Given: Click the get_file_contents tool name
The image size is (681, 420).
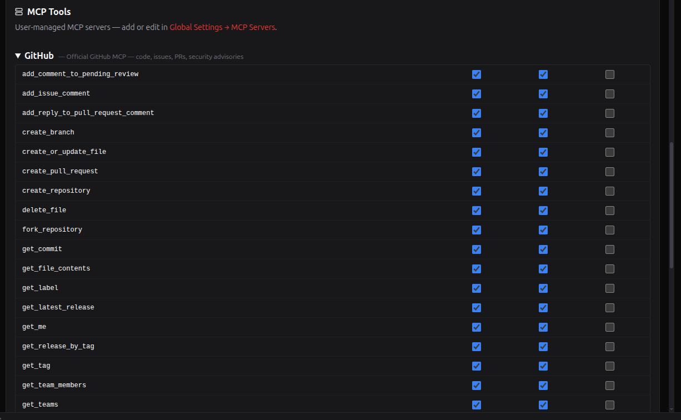Looking at the screenshot, I should pyautogui.click(x=56, y=268).
